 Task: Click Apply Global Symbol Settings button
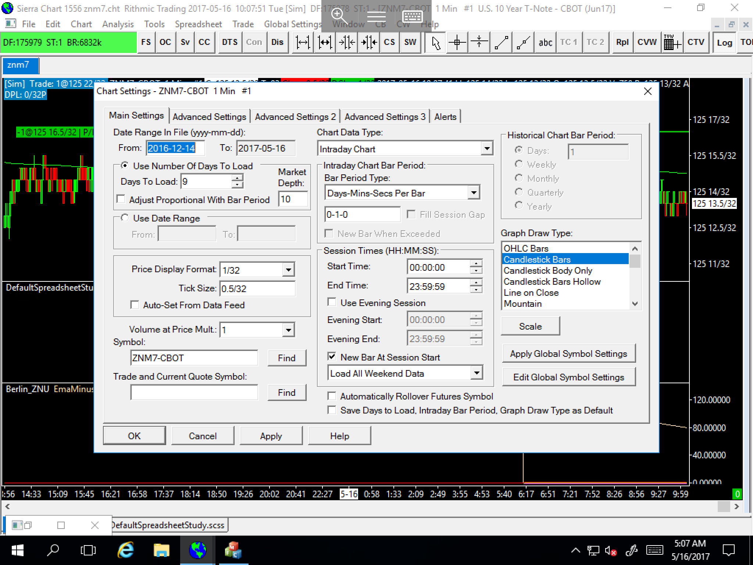[x=568, y=353]
